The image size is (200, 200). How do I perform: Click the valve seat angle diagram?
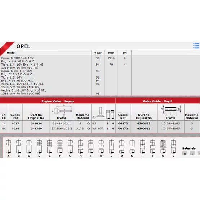coord(98,113)
